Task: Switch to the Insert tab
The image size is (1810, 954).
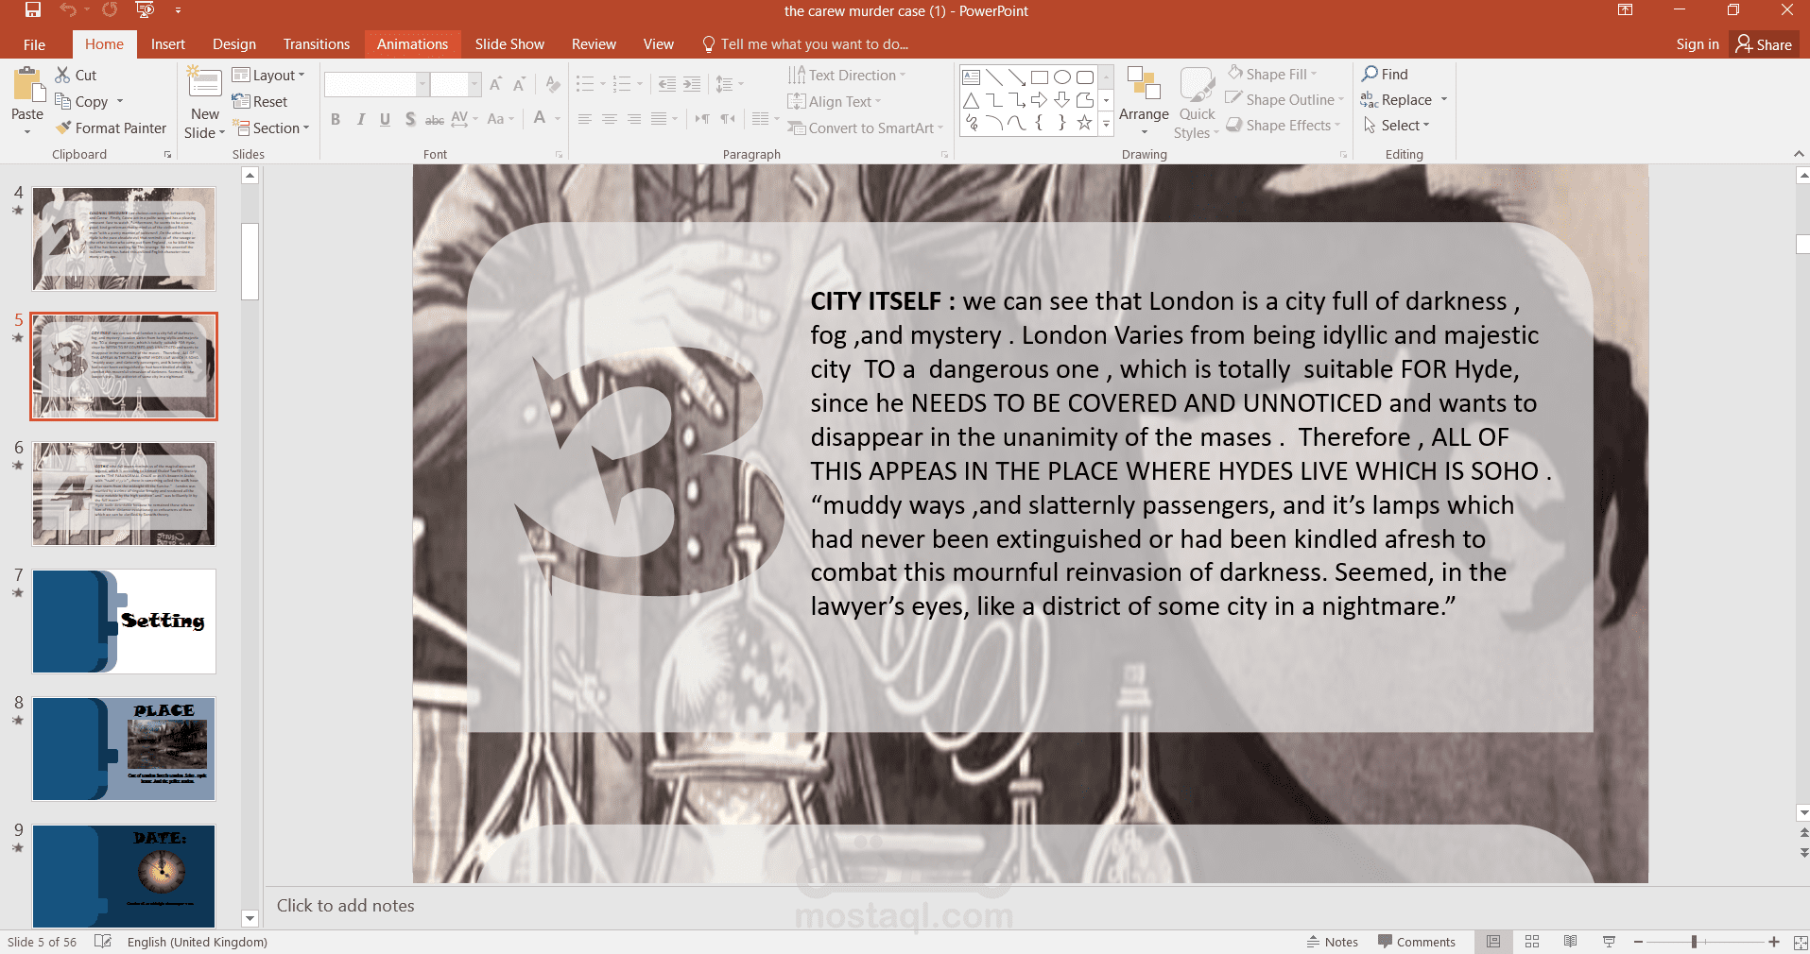Action: click(x=167, y=44)
